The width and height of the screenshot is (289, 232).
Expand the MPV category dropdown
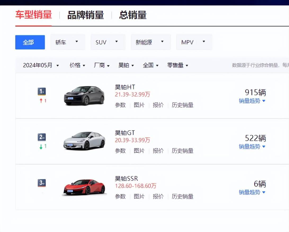pos(194,42)
